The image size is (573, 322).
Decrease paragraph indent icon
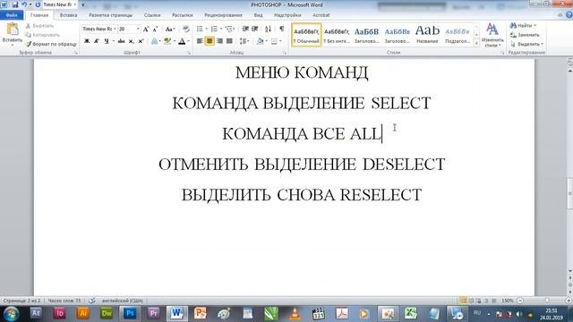[245, 29]
